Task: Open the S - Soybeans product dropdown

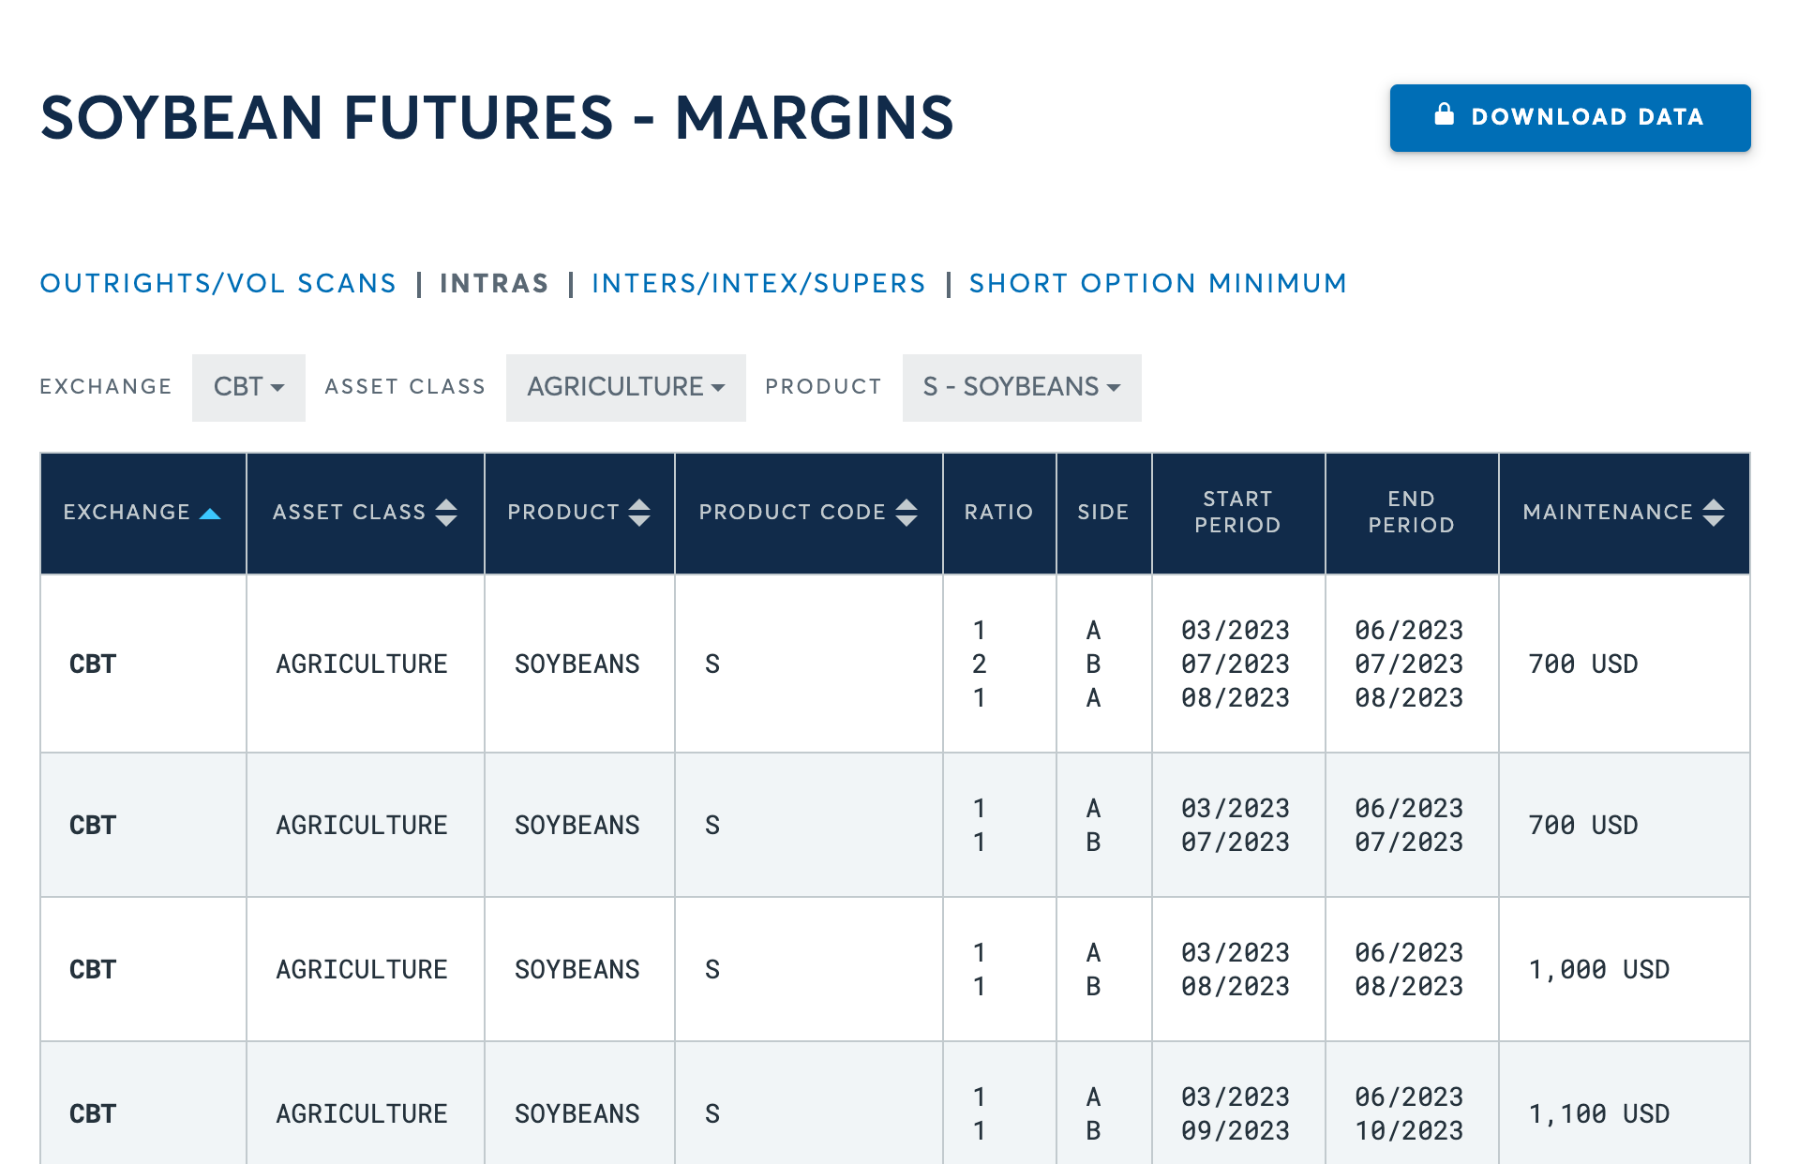Action: (1021, 387)
